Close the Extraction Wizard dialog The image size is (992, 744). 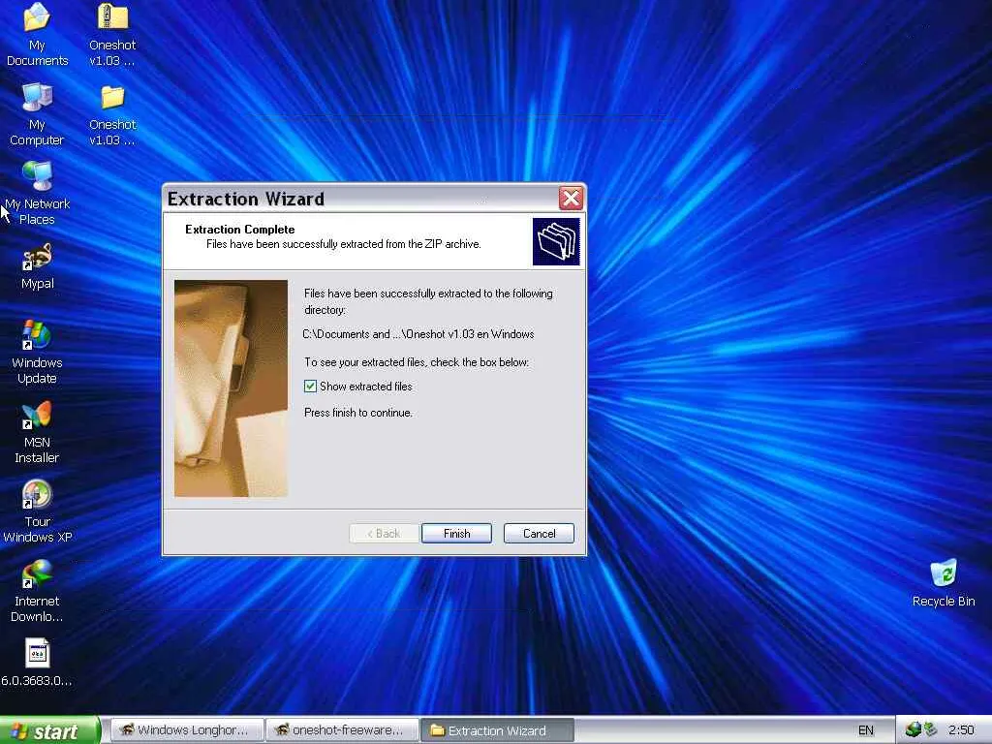click(x=571, y=198)
